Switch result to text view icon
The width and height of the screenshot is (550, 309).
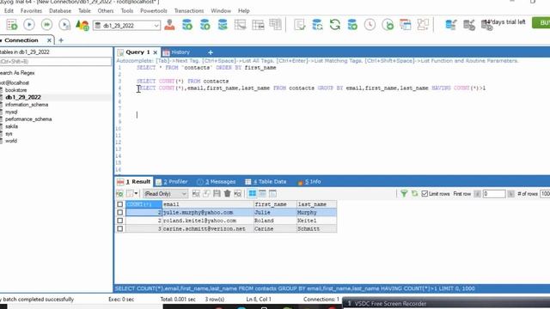[272, 193]
